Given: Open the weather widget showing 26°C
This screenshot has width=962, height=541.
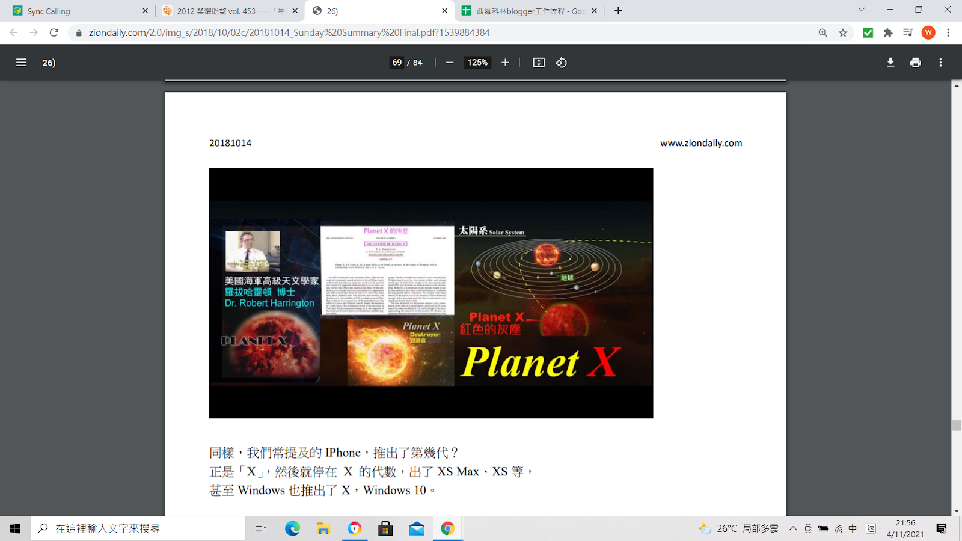Looking at the screenshot, I should click(738, 528).
